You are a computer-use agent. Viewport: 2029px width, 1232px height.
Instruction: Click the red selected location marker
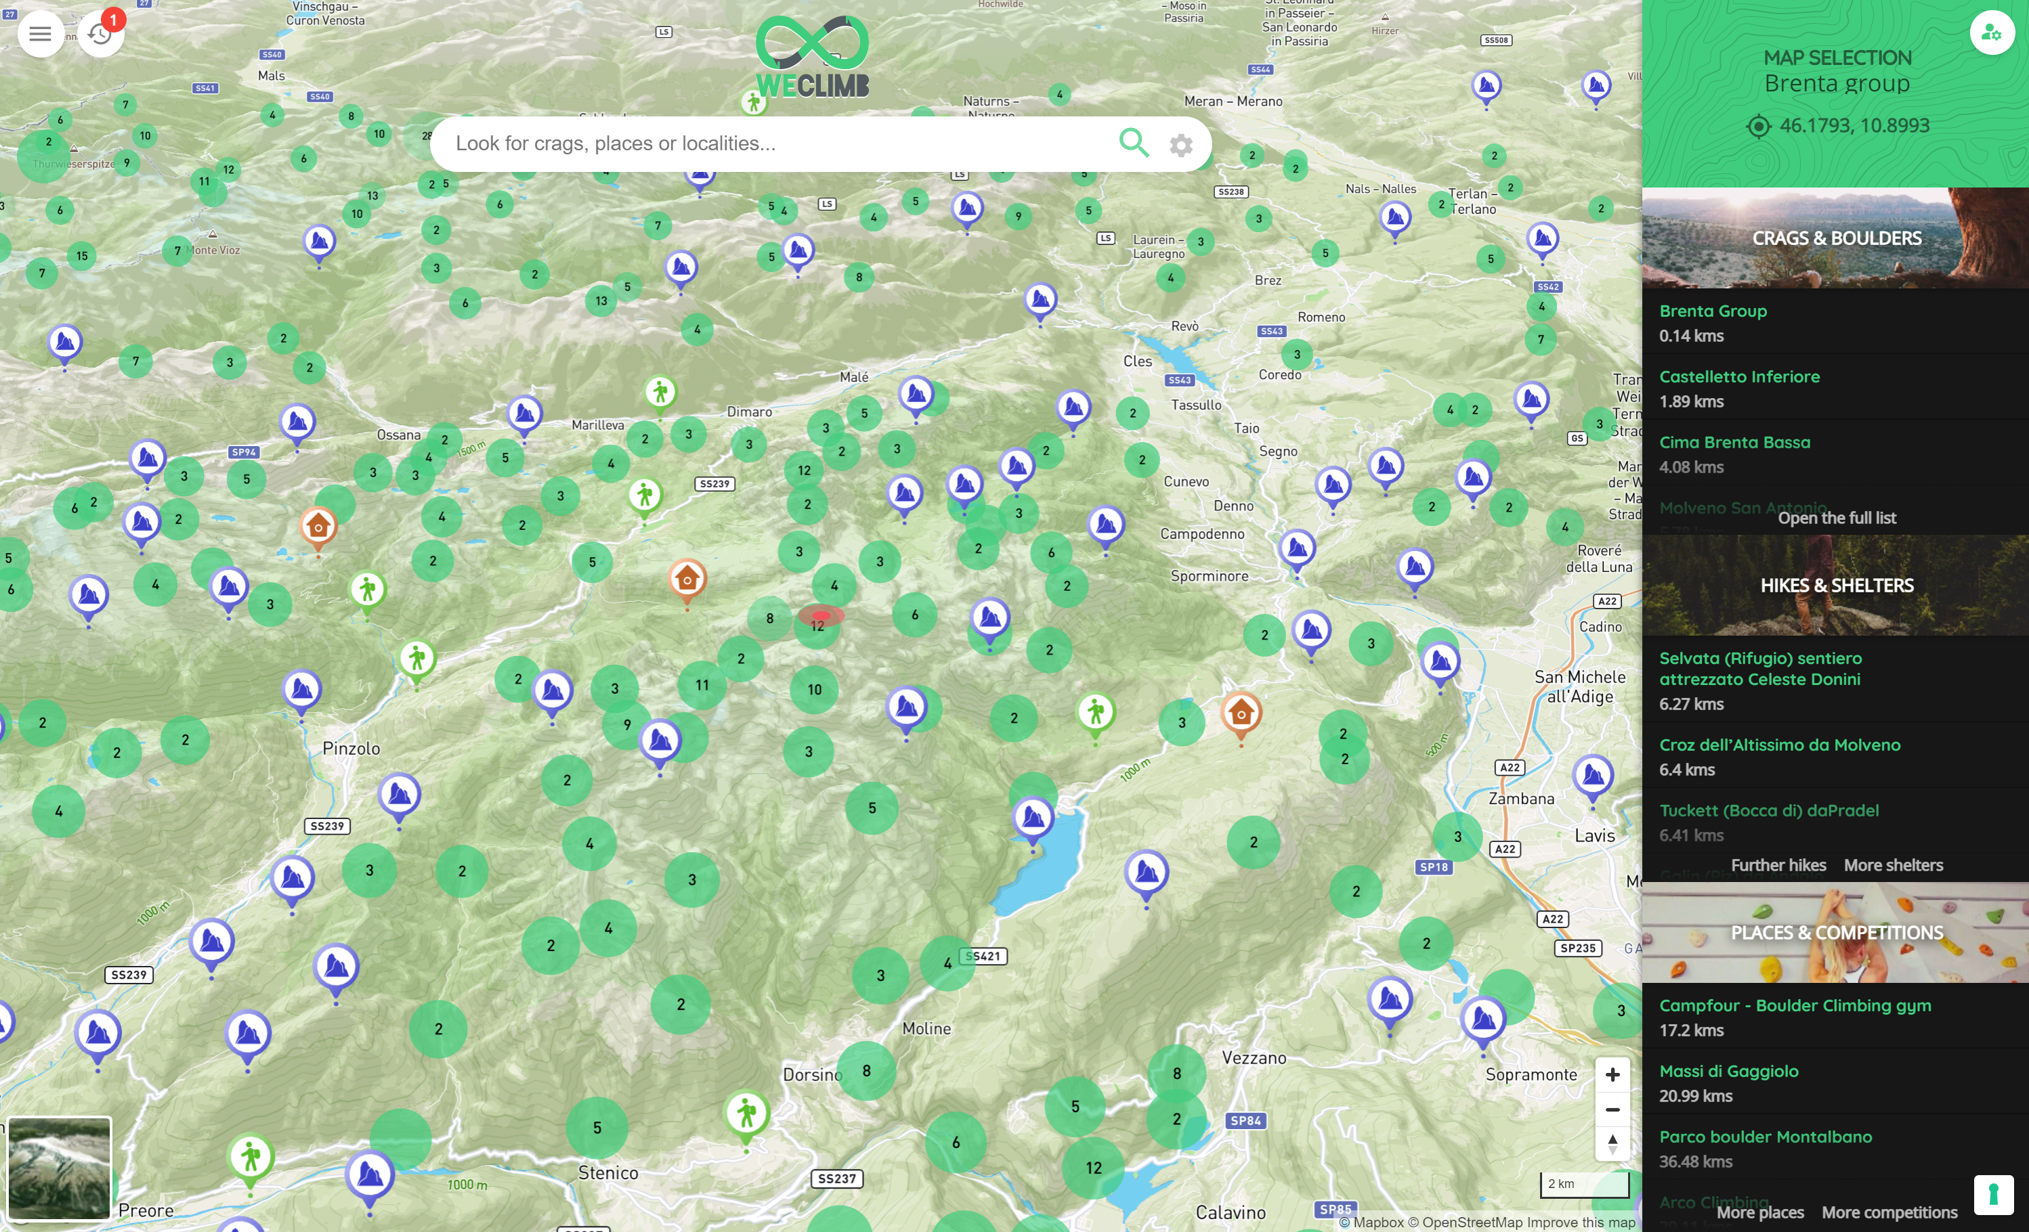coord(821,615)
